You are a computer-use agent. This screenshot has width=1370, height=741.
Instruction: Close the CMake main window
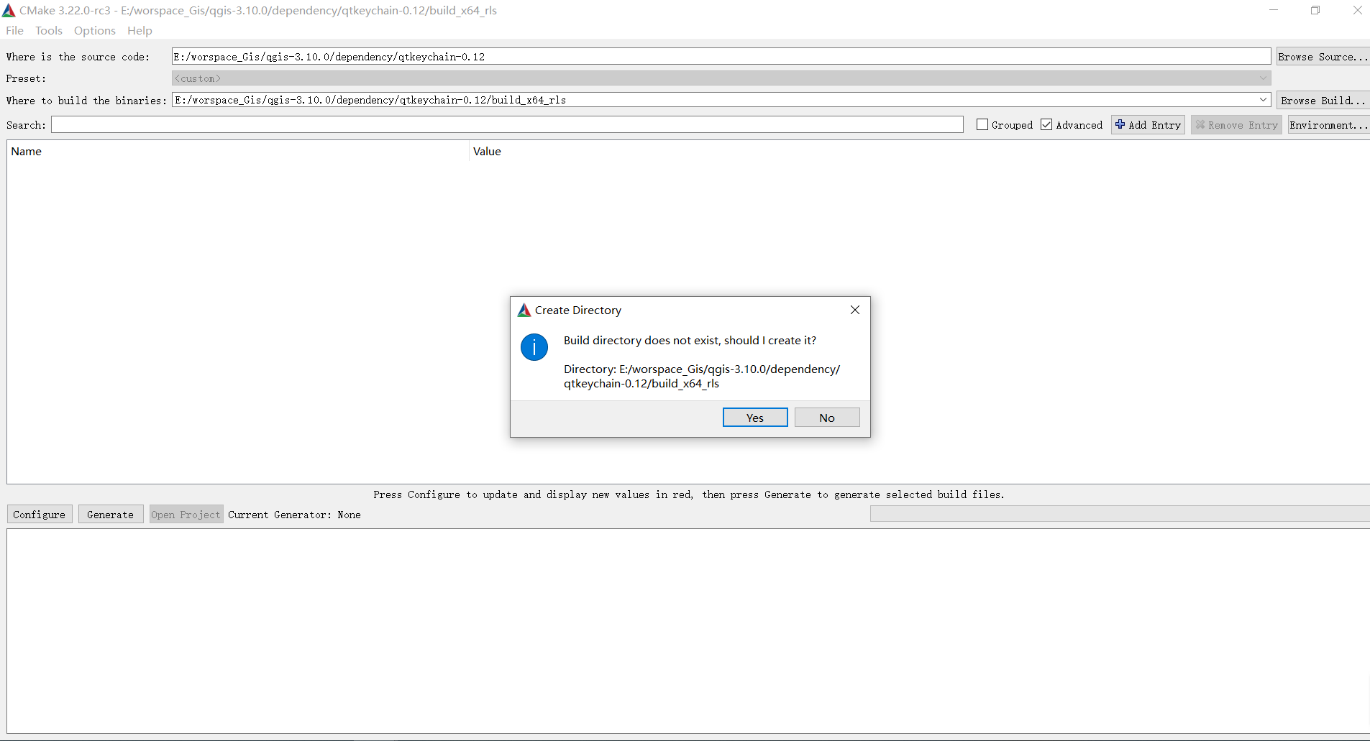[1357, 10]
